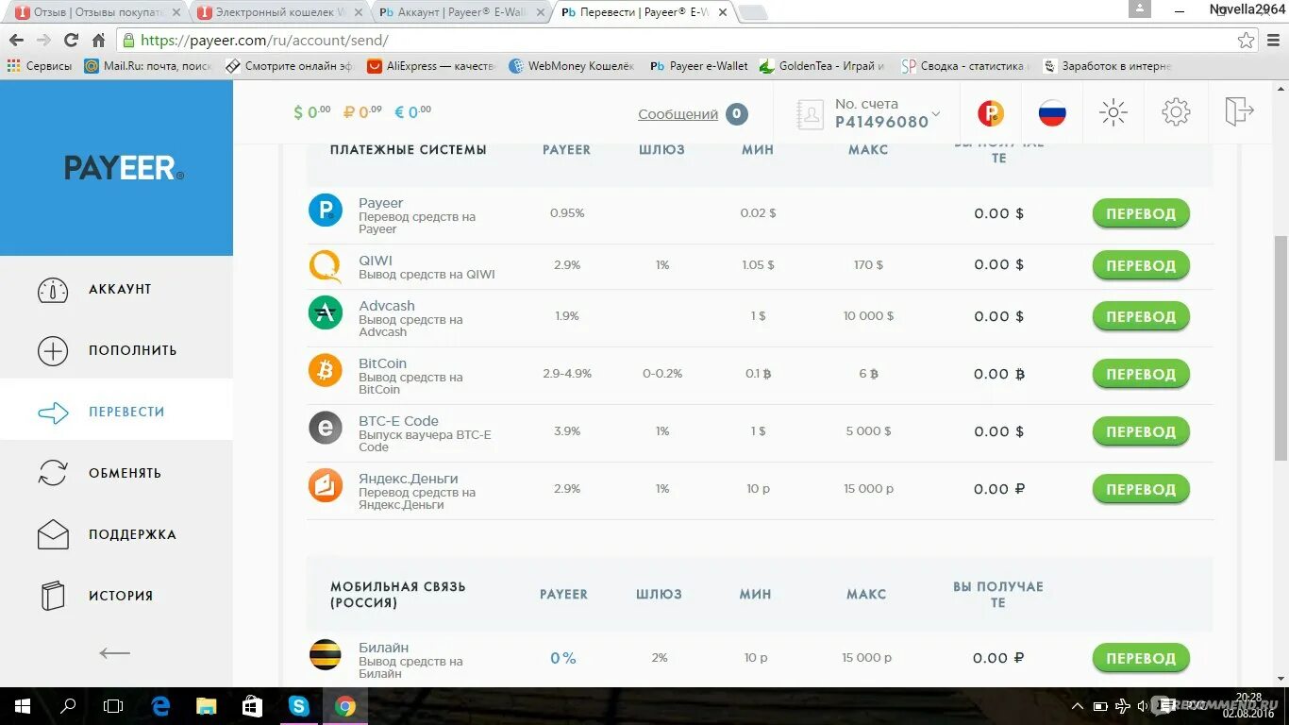Open File Explorer from the taskbar
This screenshot has height=725, width=1289.
pos(207,706)
